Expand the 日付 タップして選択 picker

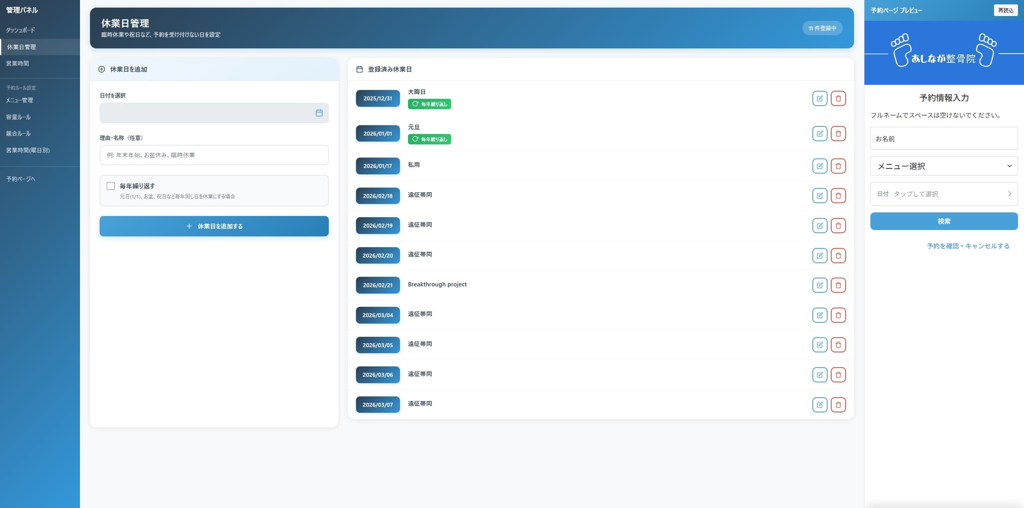944,194
